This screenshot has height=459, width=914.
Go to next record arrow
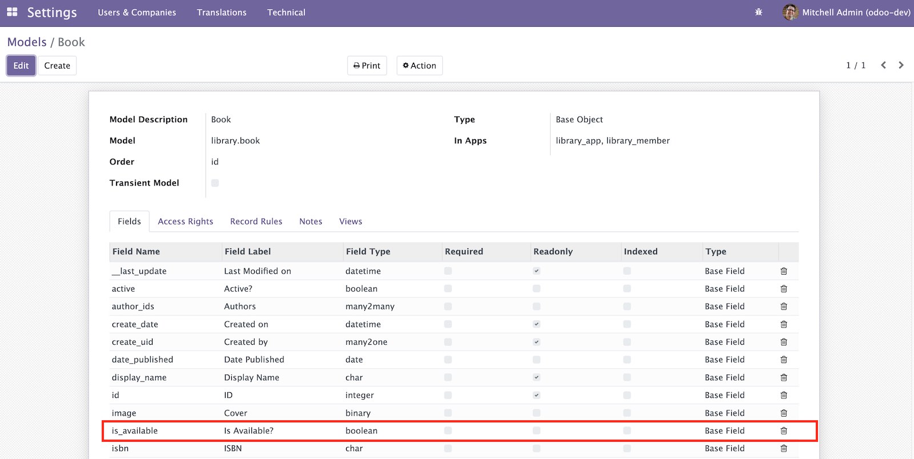click(901, 65)
